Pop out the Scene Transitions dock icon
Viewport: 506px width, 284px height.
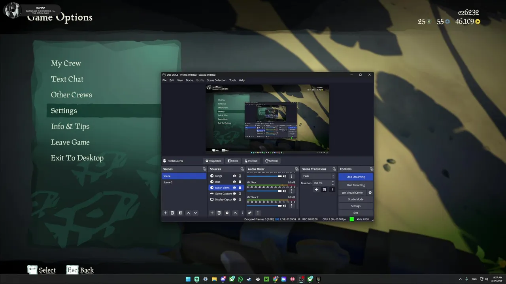pyautogui.click(x=334, y=169)
